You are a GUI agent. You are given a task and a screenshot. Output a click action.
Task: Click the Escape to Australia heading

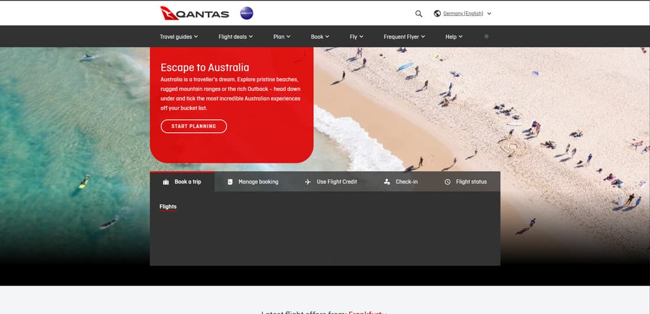[205, 67]
